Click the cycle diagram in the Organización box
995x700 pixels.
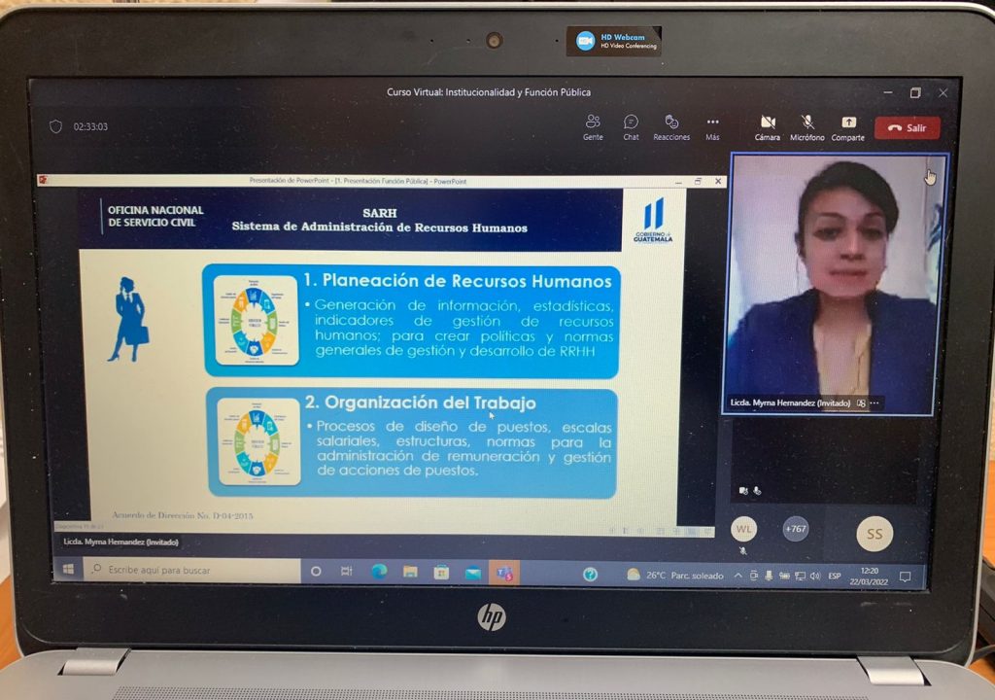(x=258, y=442)
